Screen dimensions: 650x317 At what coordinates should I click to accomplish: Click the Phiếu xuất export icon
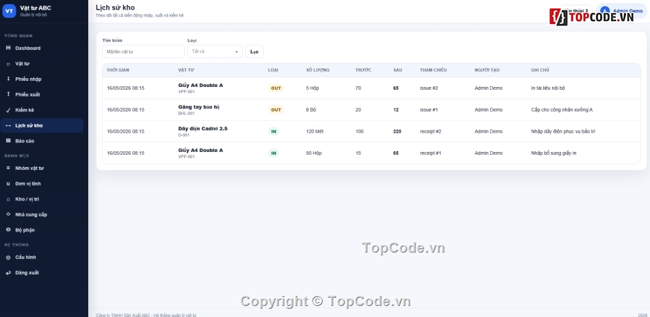pos(8,94)
